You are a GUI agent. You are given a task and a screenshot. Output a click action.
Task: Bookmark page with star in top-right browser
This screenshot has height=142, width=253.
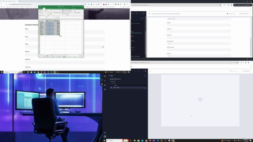pos(220,5)
